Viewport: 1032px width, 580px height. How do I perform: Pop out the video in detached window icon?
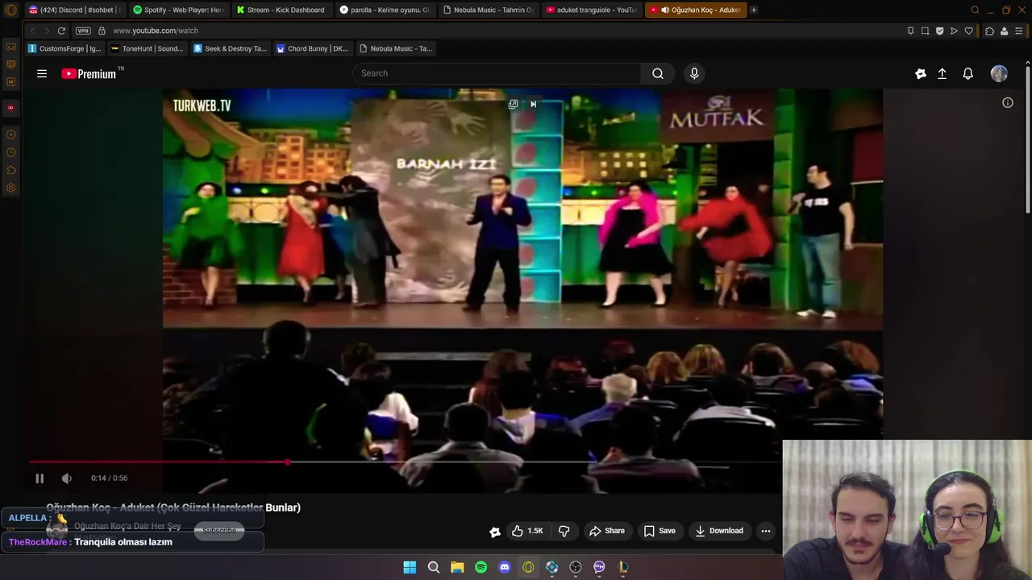tap(513, 104)
